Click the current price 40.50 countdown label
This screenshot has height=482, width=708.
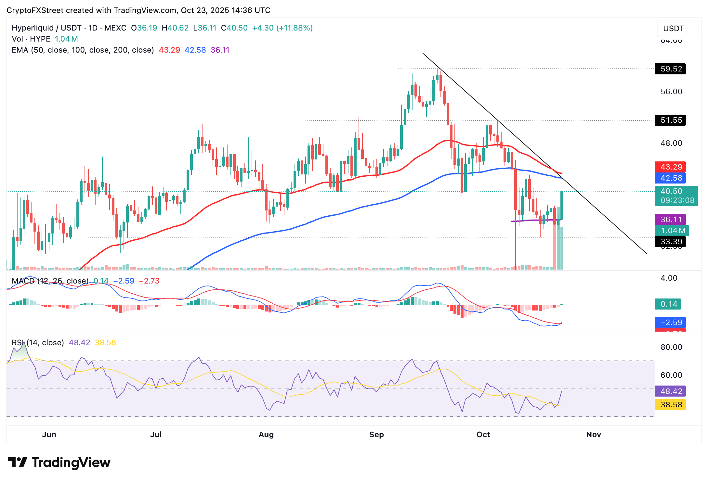click(676, 196)
